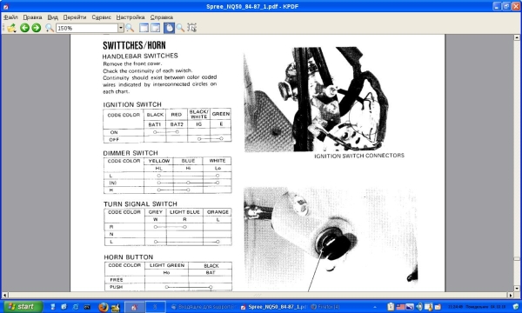Viewport: 522px width, 313px height.
Task: Activate the selection tool dashed-rectangle icon
Action: (191, 28)
